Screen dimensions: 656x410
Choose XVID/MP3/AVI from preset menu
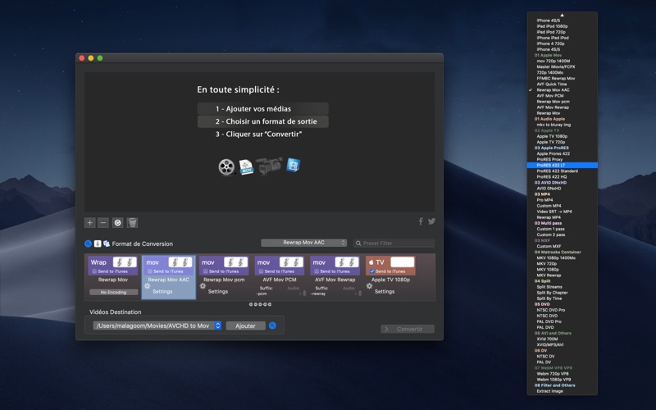pyautogui.click(x=562, y=344)
